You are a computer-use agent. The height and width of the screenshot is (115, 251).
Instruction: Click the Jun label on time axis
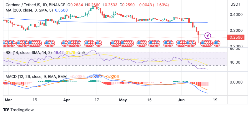(x=181, y=100)
